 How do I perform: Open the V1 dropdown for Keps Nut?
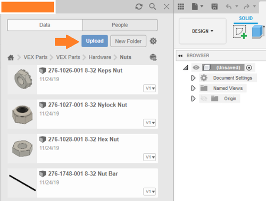click(x=149, y=88)
